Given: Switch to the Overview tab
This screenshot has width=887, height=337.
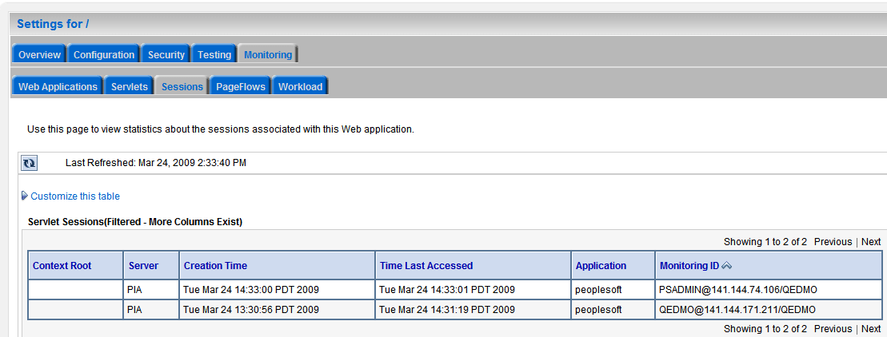Looking at the screenshot, I should (x=39, y=55).
